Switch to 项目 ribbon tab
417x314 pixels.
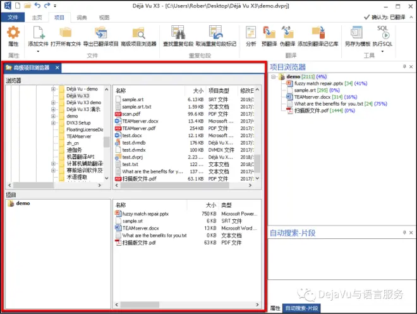59,18
